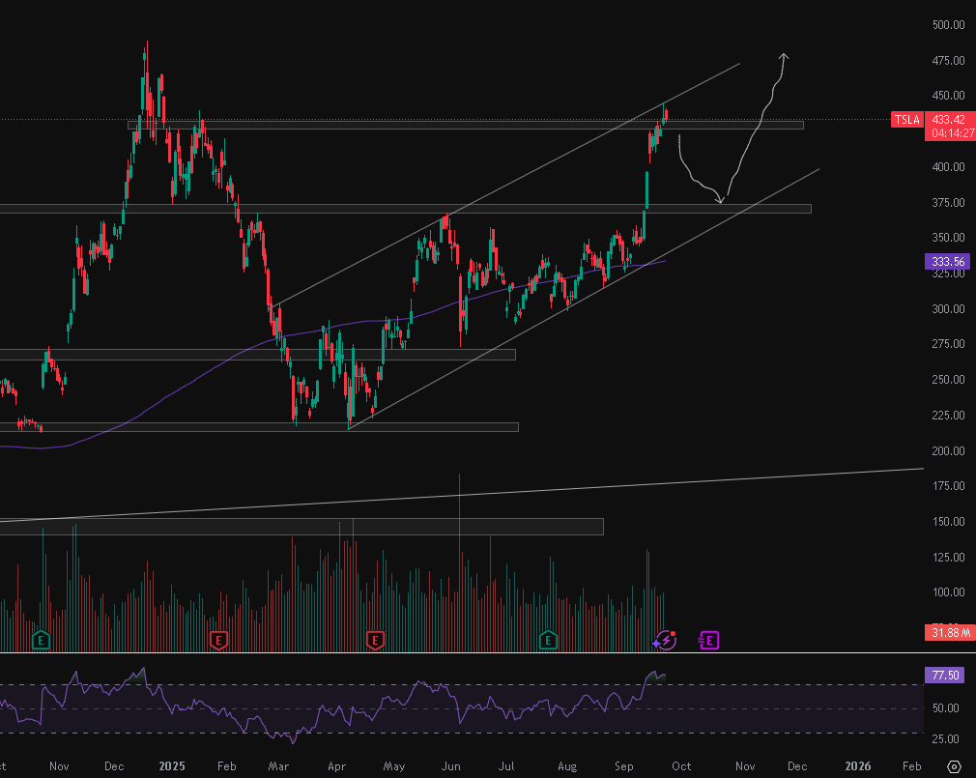Click the lightning latest-updates icon near Oct
976x778 pixels.
(665, 640)
